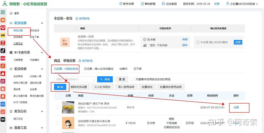Open 卡券管理 in the sidebar
Screen dimensions: 264x133
click(x=18, y=60)
